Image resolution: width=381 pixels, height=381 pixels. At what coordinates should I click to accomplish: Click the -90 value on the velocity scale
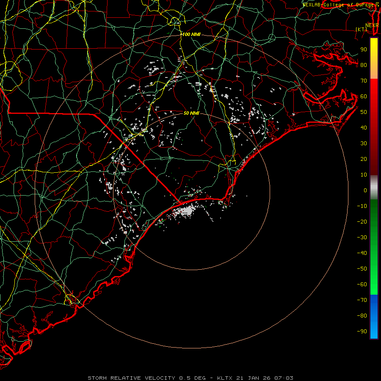click(362, 331)
